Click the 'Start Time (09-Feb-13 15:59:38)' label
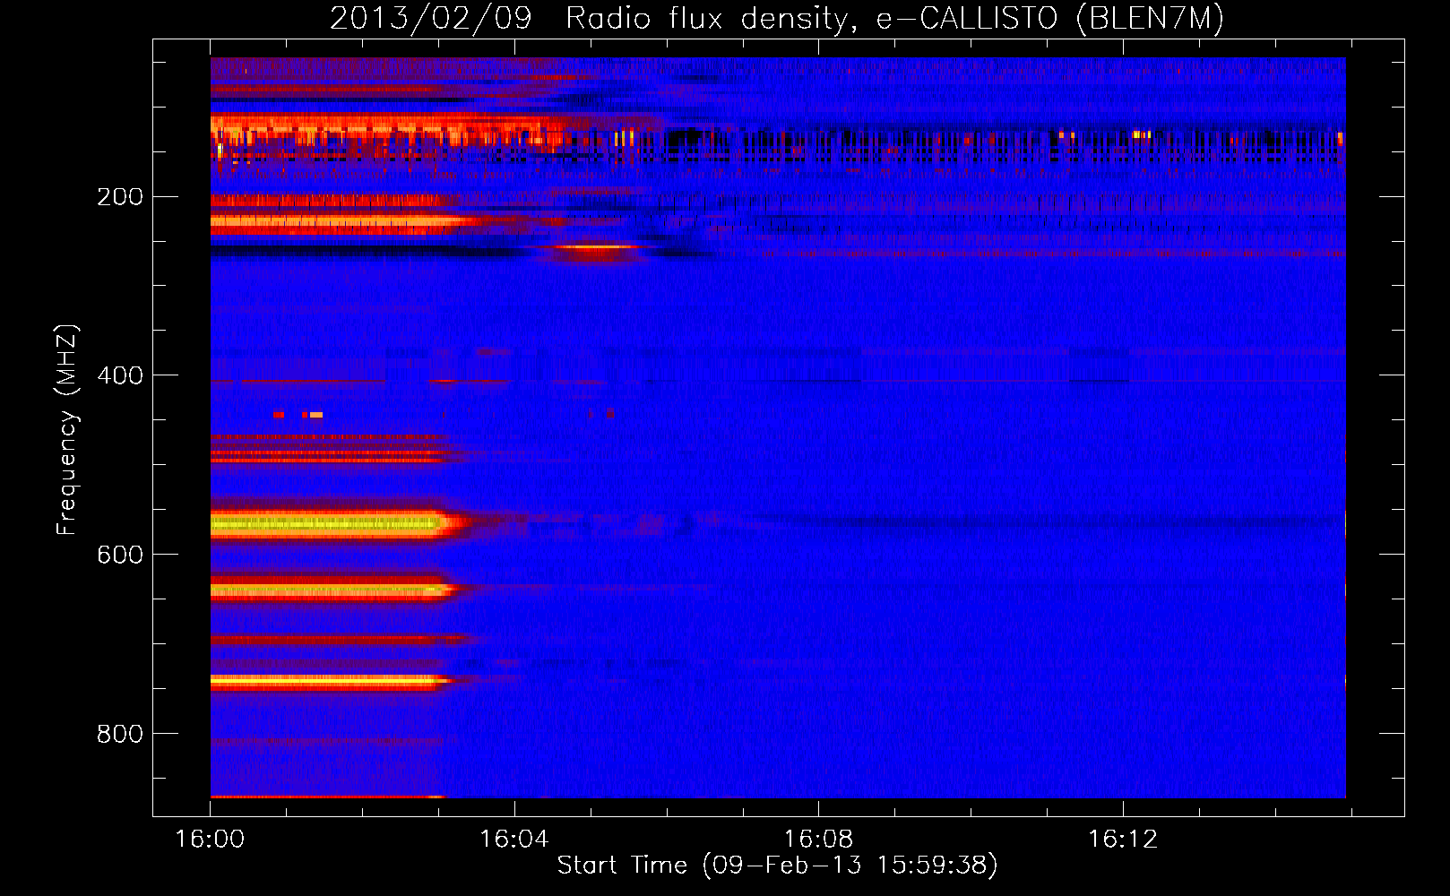 point(777,865)
